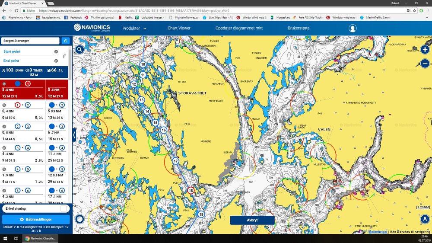
Task: Click the Avbryt button
Action: 252,220
